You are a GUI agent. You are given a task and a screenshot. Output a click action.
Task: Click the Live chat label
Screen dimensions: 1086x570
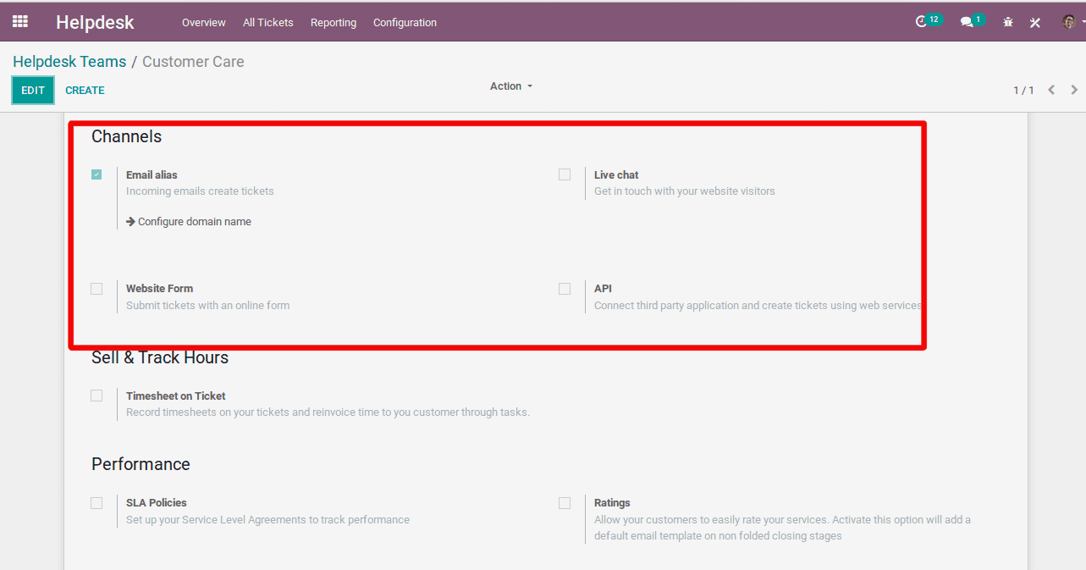point(616,175)
